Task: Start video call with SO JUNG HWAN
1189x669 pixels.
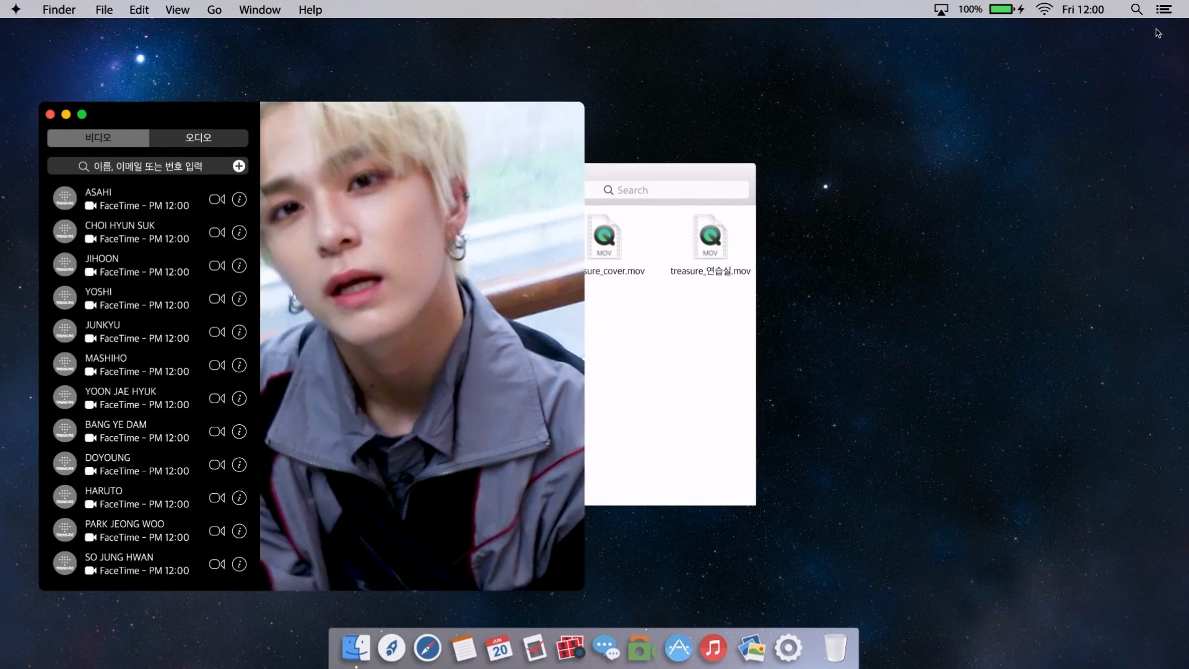Action: 217,564
